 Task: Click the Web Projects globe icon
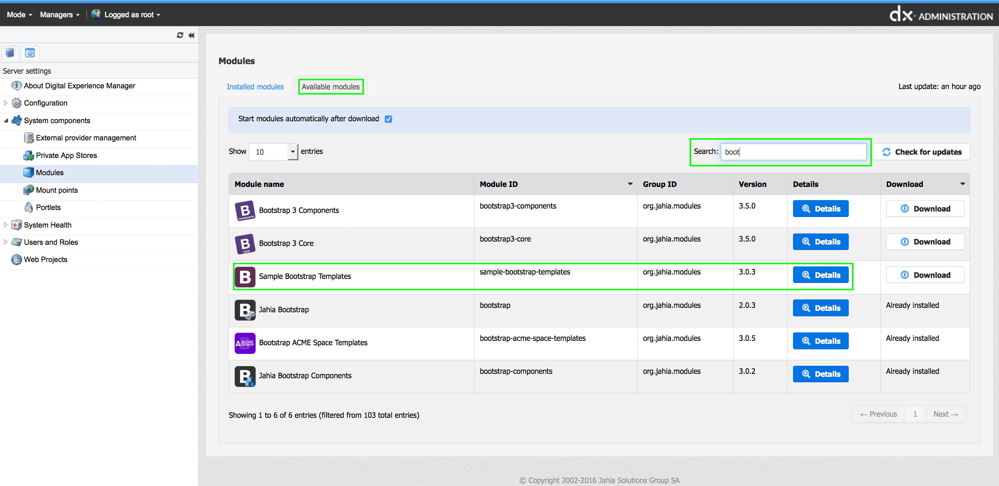tap(16, 259)
